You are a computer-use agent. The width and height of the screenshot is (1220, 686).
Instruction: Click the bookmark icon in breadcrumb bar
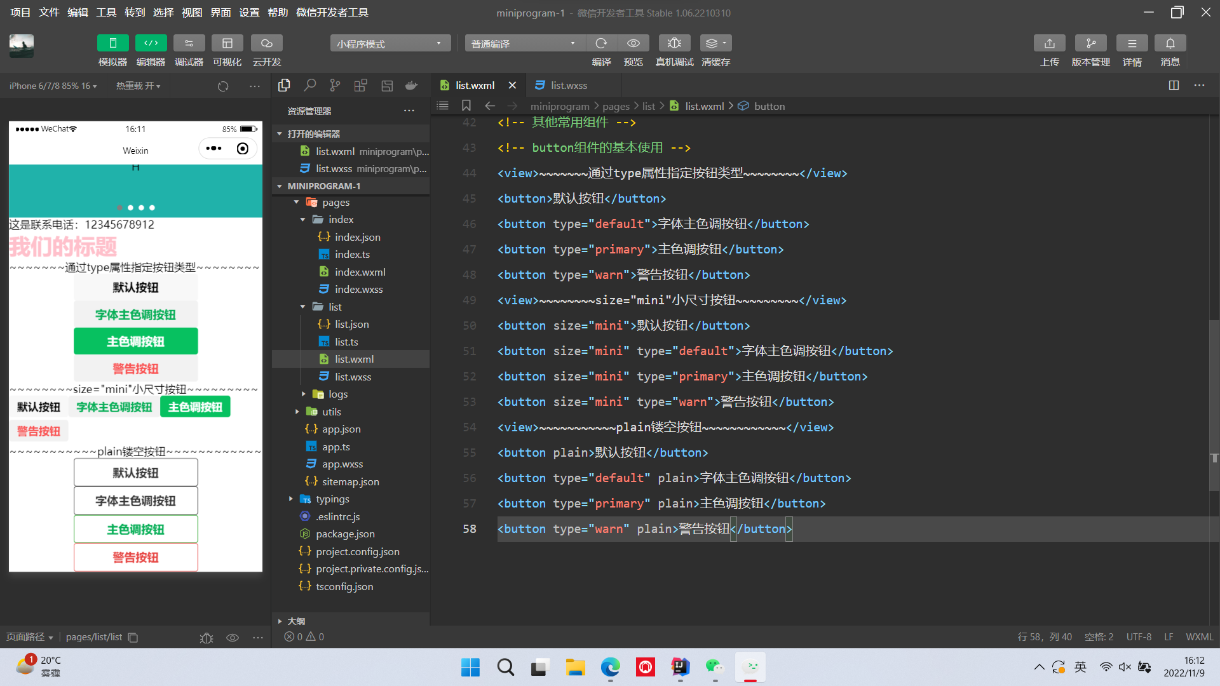click(x=466, y=106)
